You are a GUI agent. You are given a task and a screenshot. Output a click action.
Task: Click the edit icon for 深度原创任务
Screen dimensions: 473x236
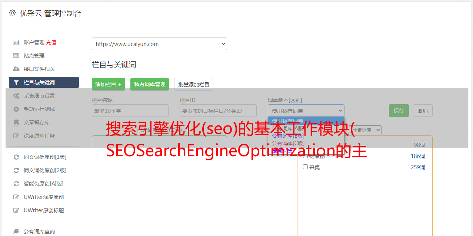16,136
